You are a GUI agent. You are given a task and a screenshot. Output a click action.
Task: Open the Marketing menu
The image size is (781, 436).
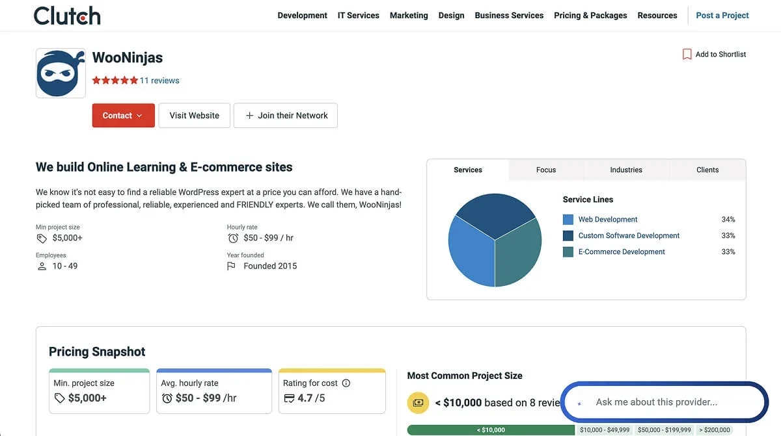[409, 16]
